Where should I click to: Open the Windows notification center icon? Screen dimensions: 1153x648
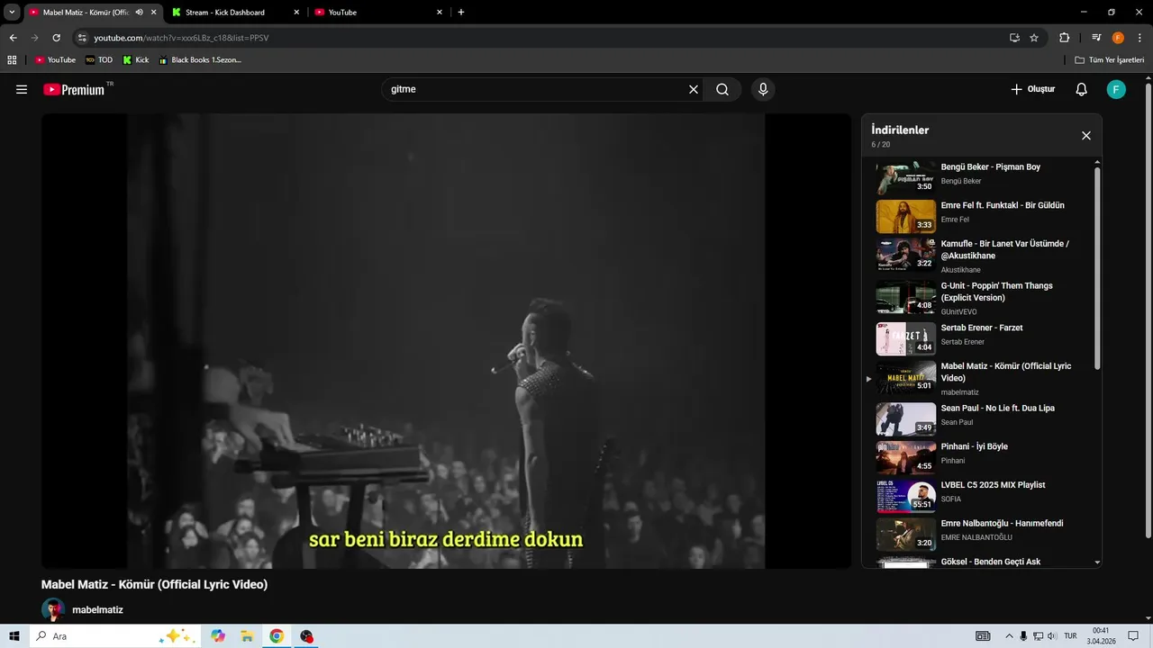(1134, 636)
